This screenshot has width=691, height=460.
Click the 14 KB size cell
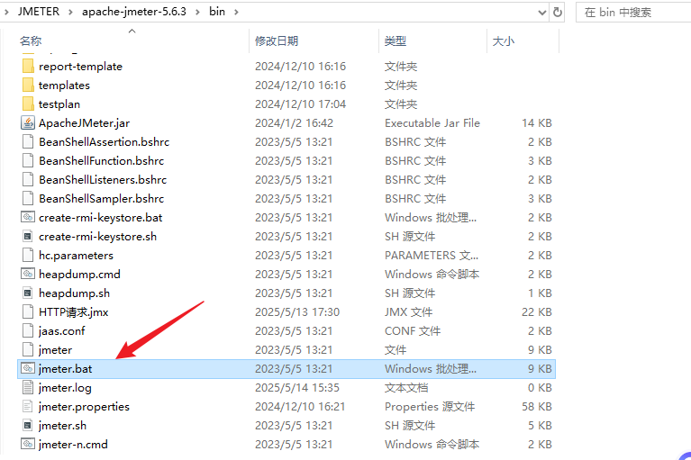click(537, 123)
